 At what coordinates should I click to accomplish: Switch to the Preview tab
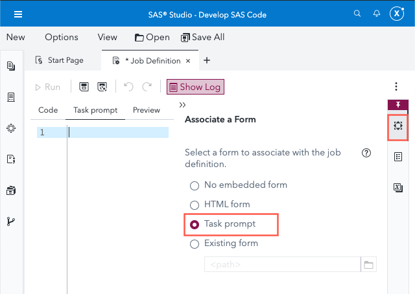coord(147,110)
